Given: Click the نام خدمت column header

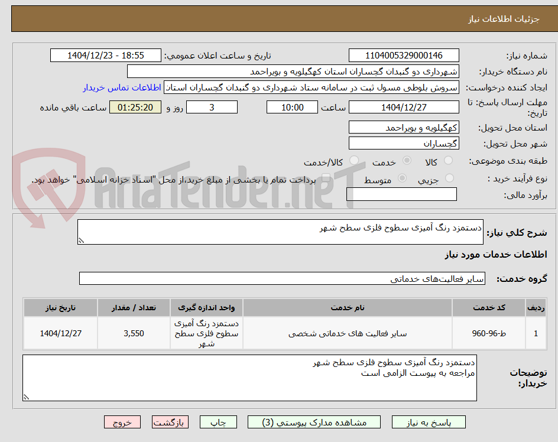Looking at the screenshot, I should pyautogui.click(x=348, y=307).
